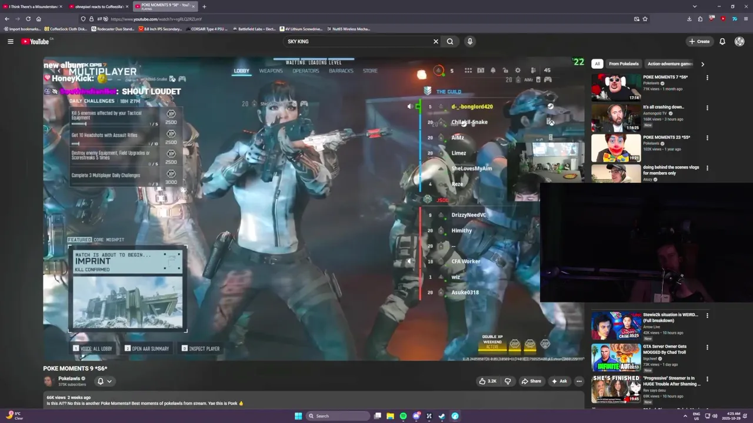The height and width of the screenshot is (423, 753).
Task: Show more filter chips with right arrow
Action: click(x=702, y=64)
